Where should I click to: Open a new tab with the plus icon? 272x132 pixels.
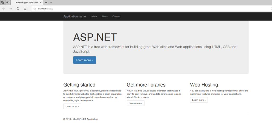click(46, 2)
